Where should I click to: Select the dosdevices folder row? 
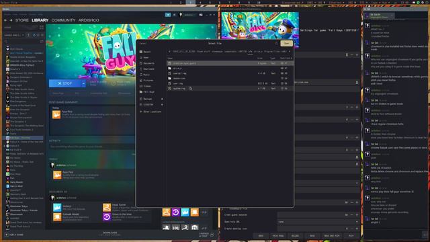(x=230, y=79)
